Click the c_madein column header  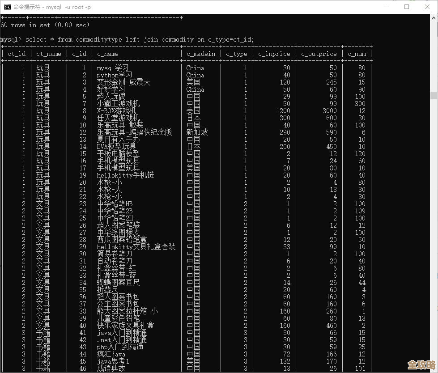point(201,54)
